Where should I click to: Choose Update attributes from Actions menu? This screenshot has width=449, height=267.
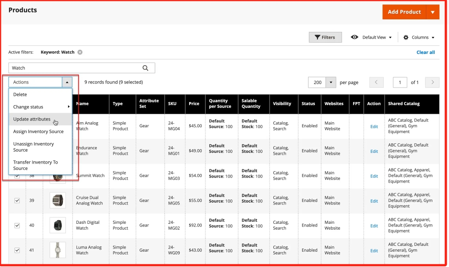coord(32,119)
